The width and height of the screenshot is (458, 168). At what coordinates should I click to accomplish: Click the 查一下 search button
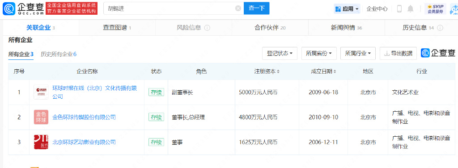coord(256,8)
